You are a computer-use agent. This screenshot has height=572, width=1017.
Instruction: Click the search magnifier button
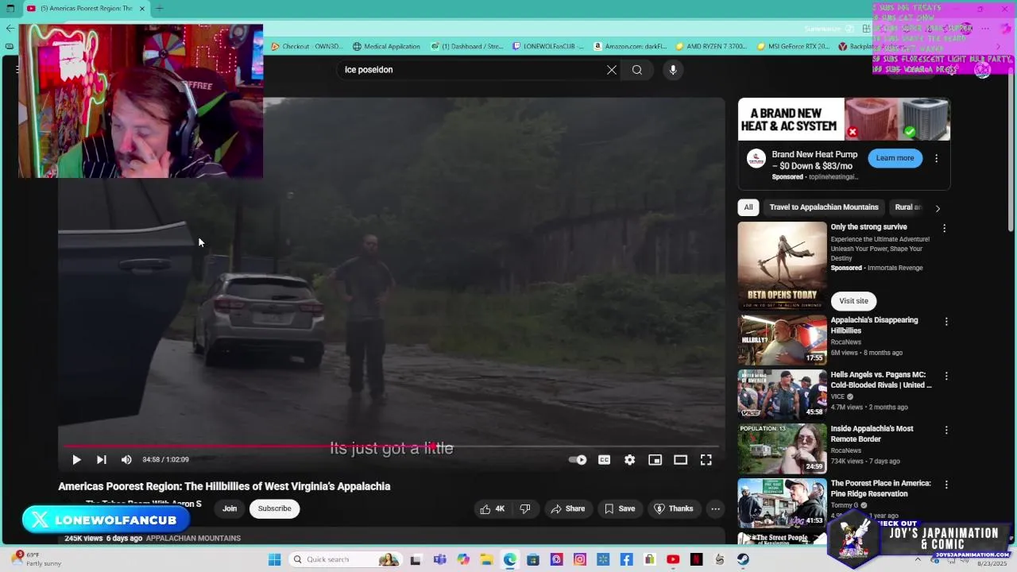pos(637,70)
